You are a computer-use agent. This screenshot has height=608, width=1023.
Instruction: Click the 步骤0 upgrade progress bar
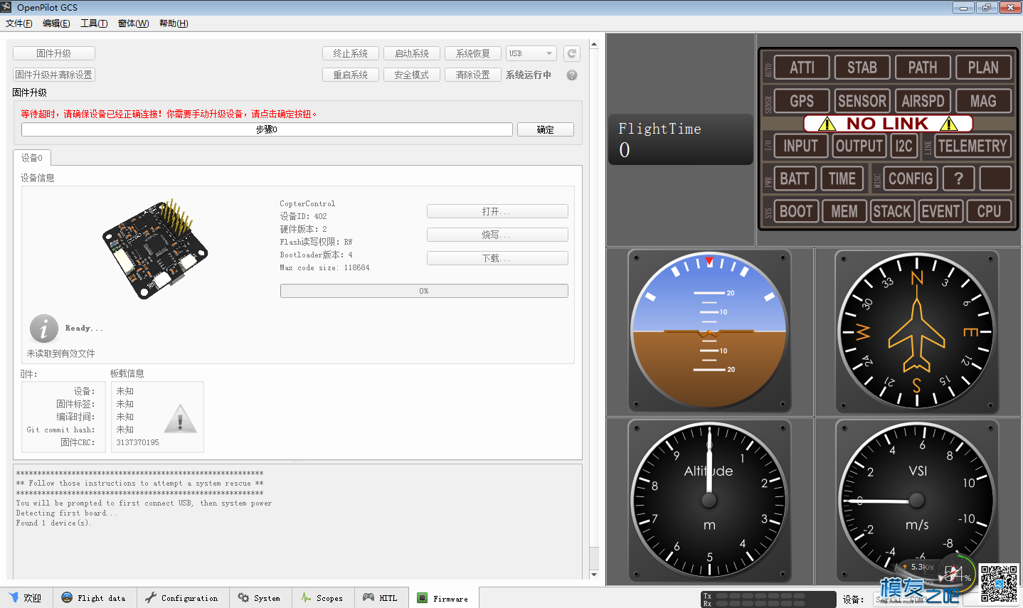pos(267,129)
